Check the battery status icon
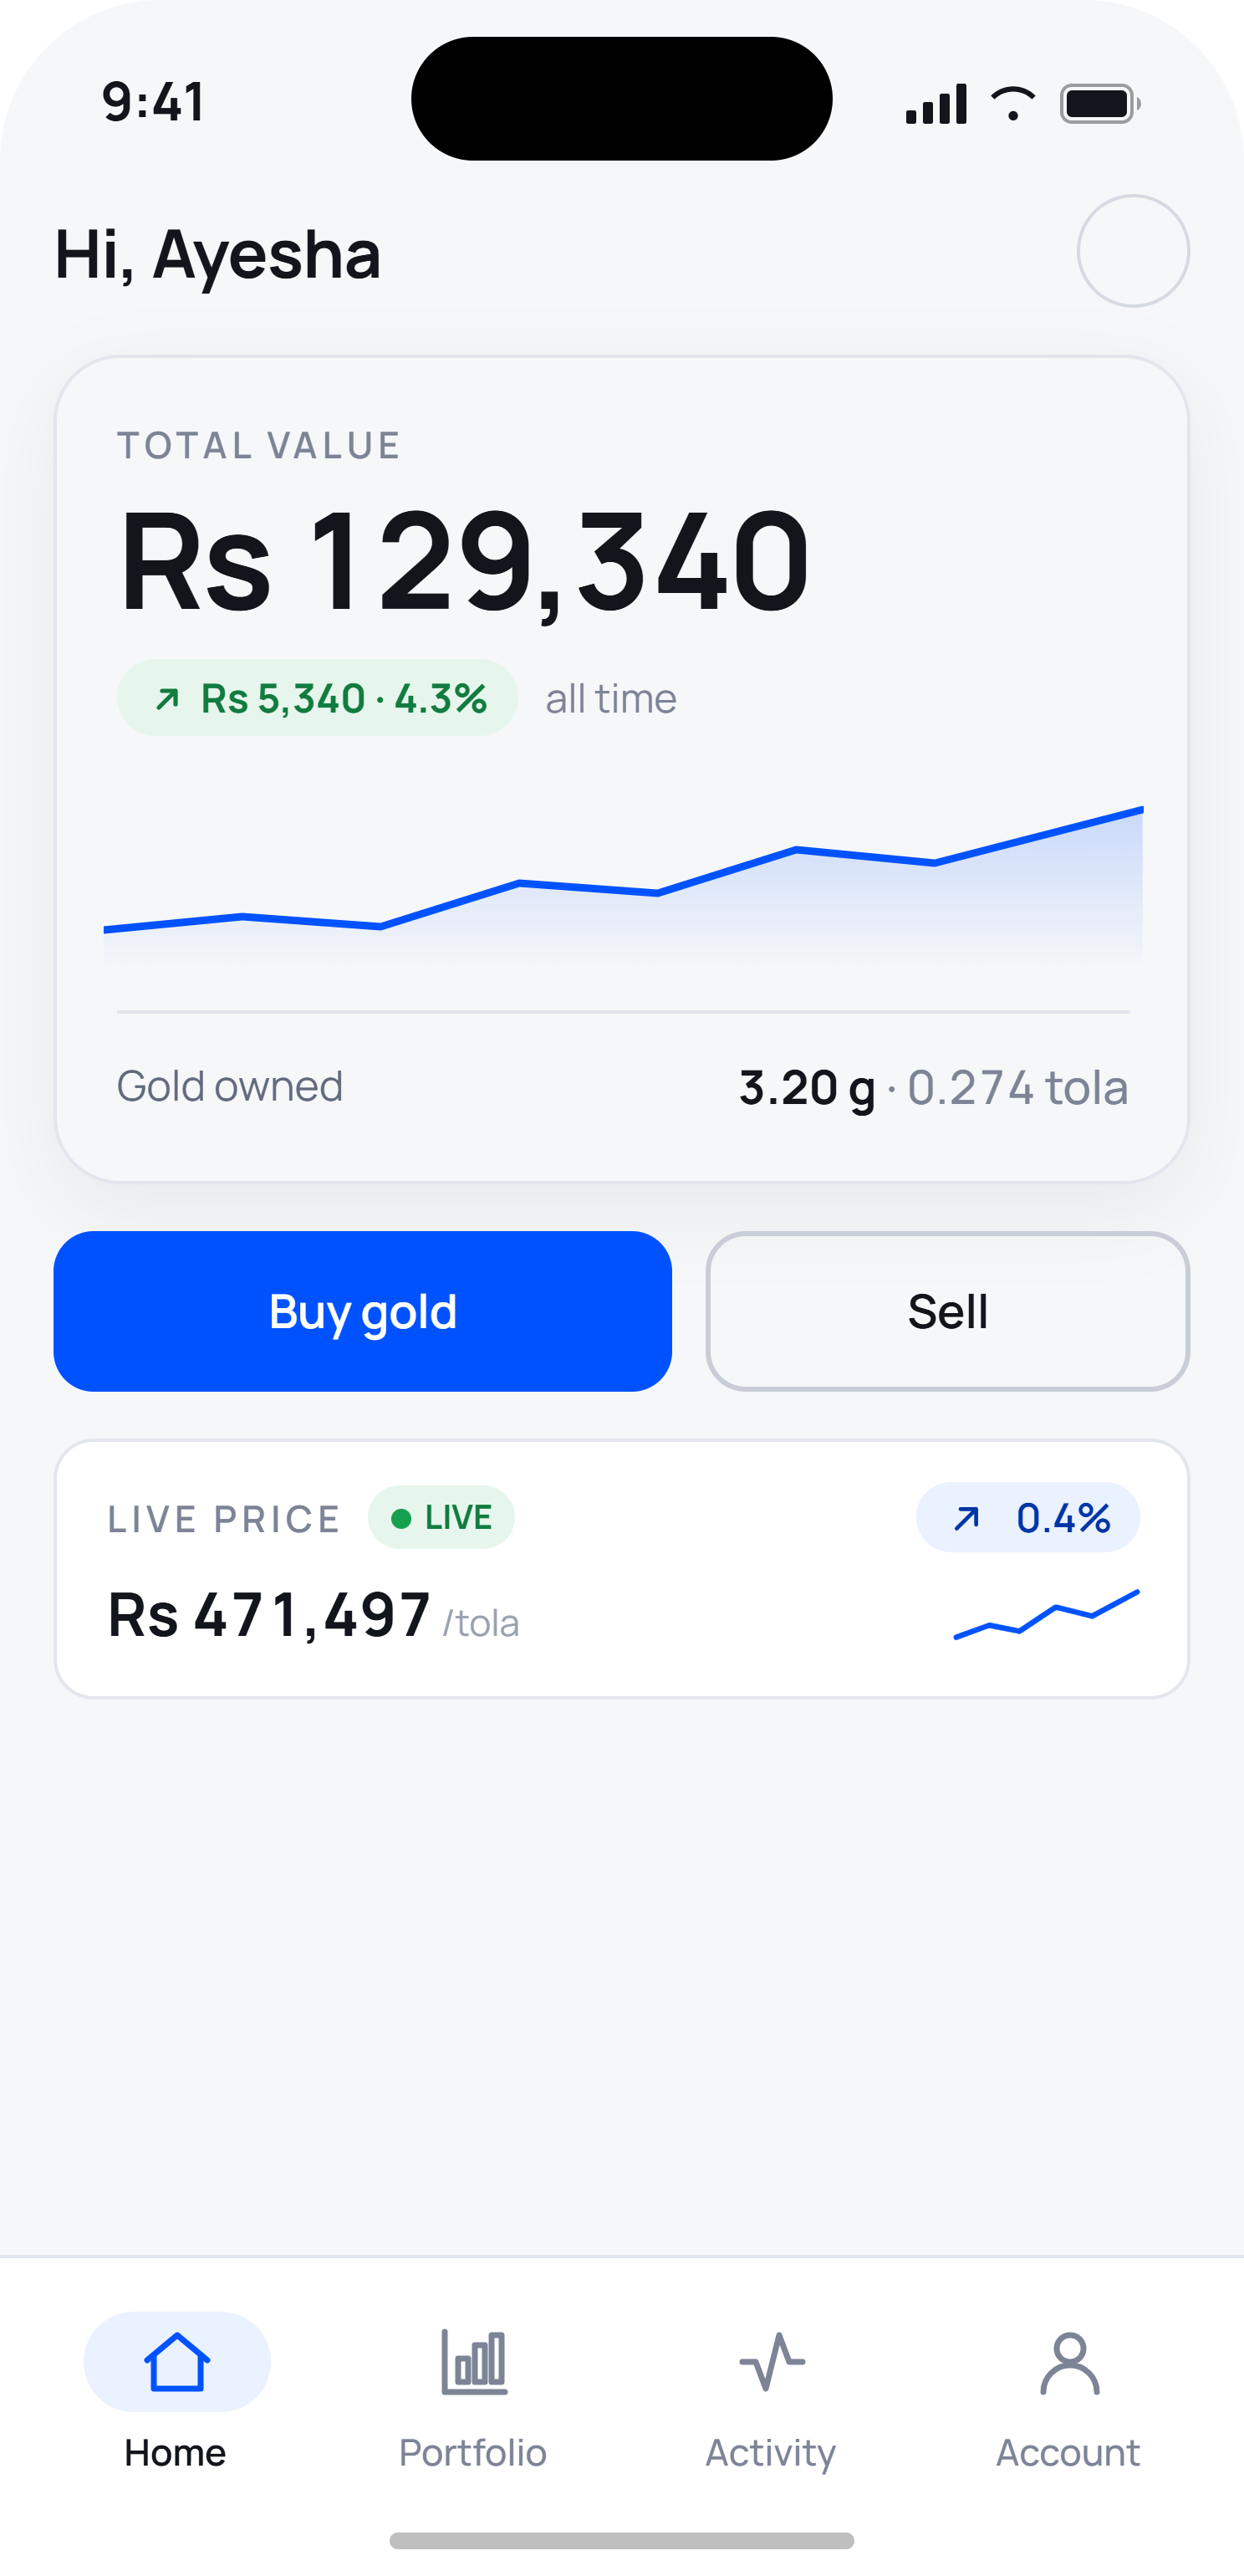1244x2576 pixels. [x=1100, y=104]
